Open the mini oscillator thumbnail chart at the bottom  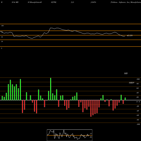70,135
